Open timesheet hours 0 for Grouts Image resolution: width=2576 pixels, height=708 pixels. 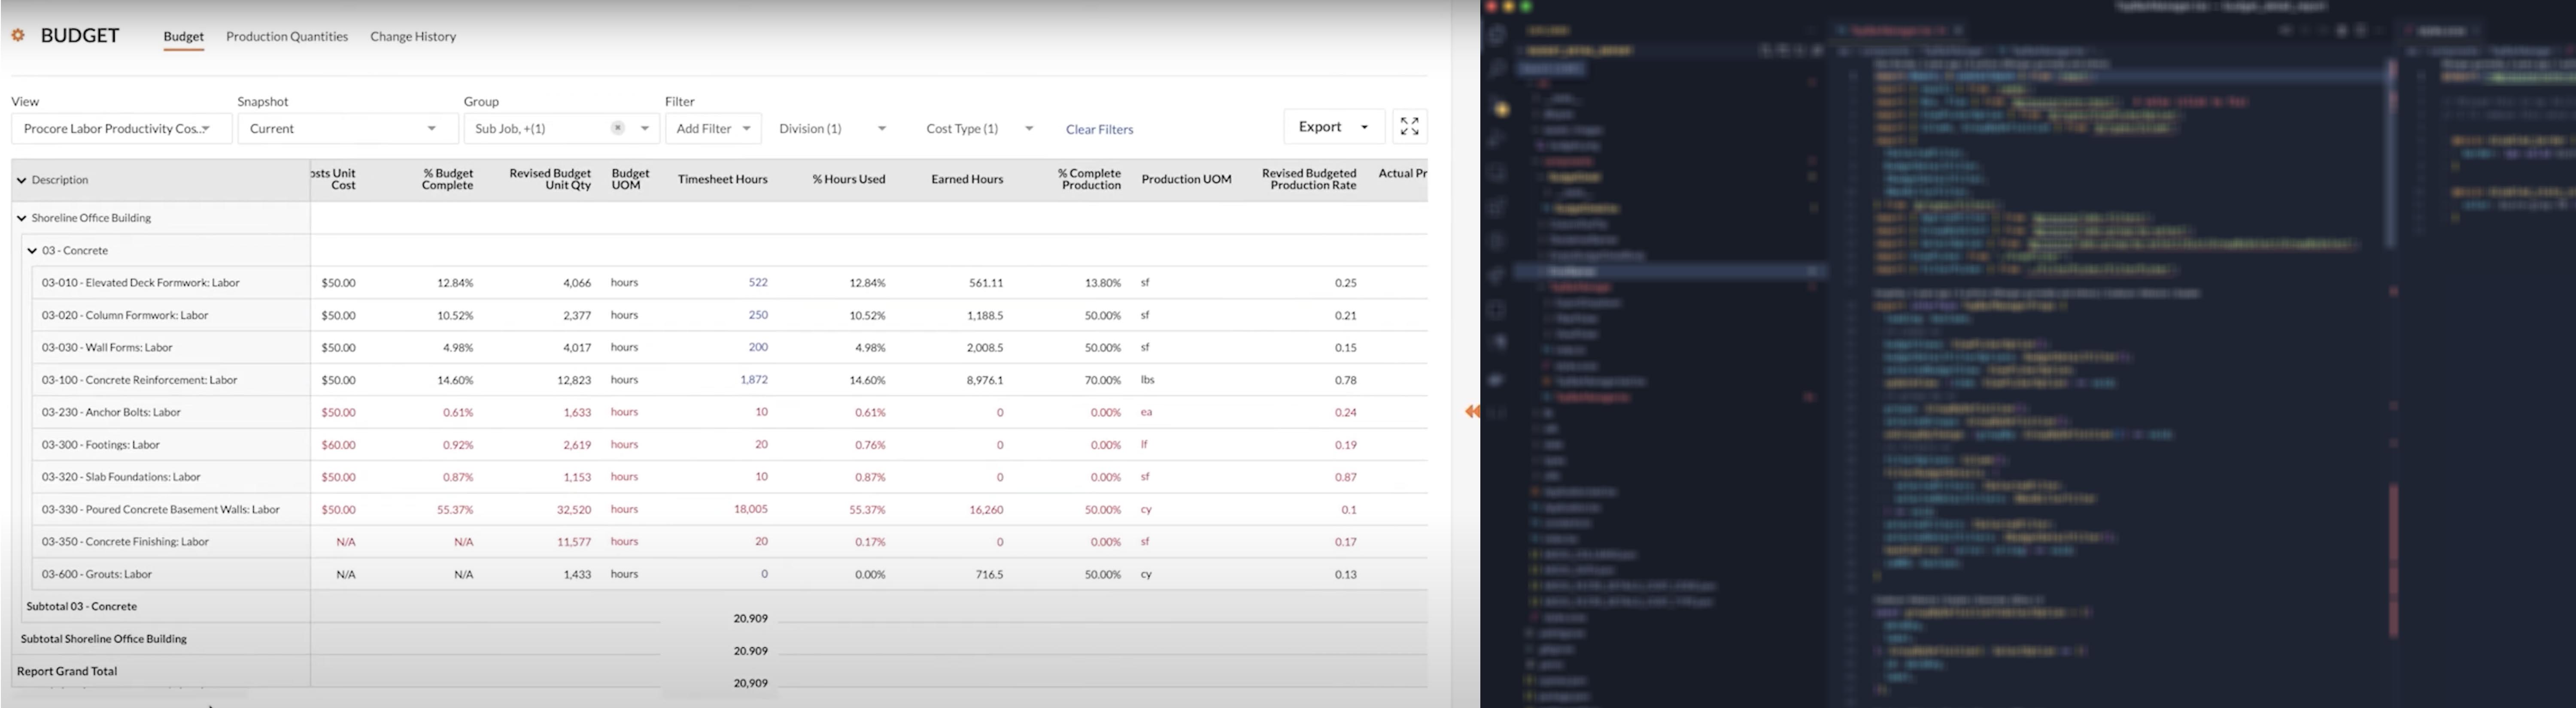765,574
